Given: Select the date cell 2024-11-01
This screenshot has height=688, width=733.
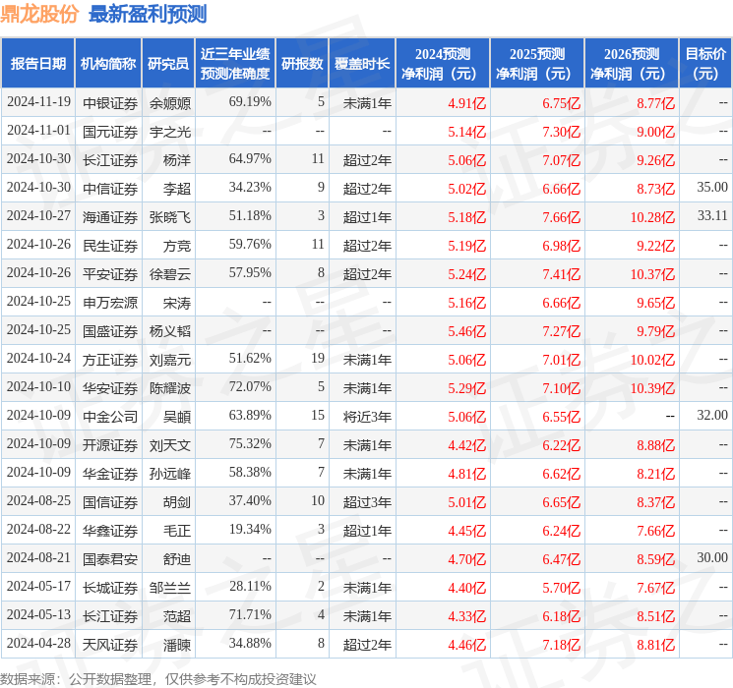Looking at the screenshot, I should (x=38, y=131).
